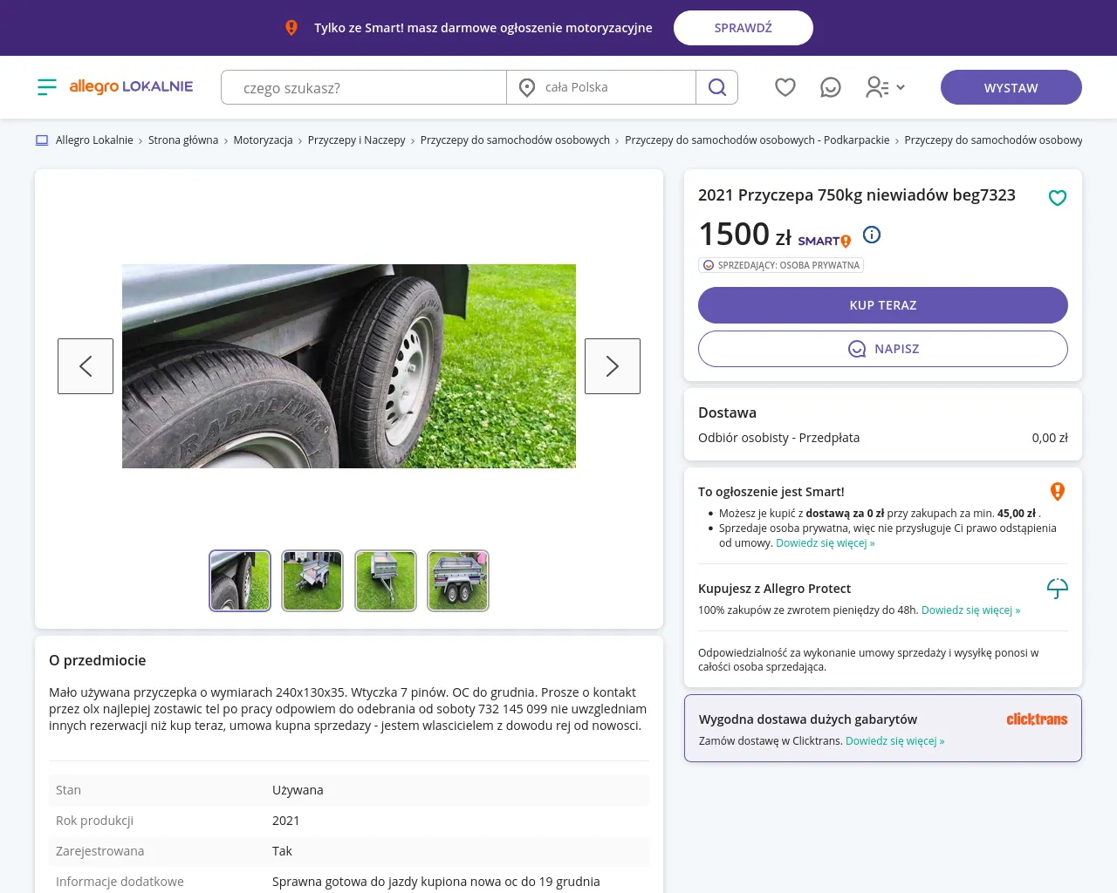The height and width of the screenshot is (893, 1117).
Task: Open the Przyczepy i Naczepy breadcrumb
Action: point(357,140)
